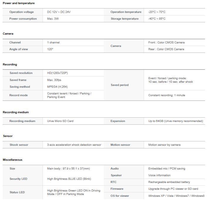Click the Operation voltage label cell
Viewport: 210px width, 205px height.
pyautogui.click(x=21, y=12)
